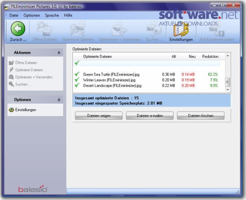Sort by the Optimierte Dateien column header

point(119,56)
